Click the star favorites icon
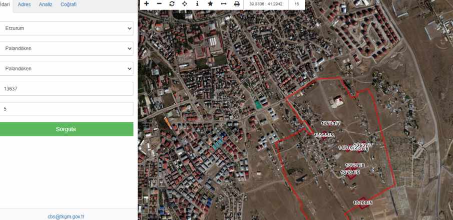453x220 pixels. [x=210, y=4]
